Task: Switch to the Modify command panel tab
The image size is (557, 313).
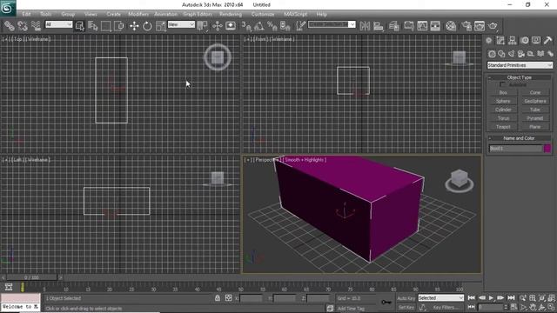Action: point(500,41)
